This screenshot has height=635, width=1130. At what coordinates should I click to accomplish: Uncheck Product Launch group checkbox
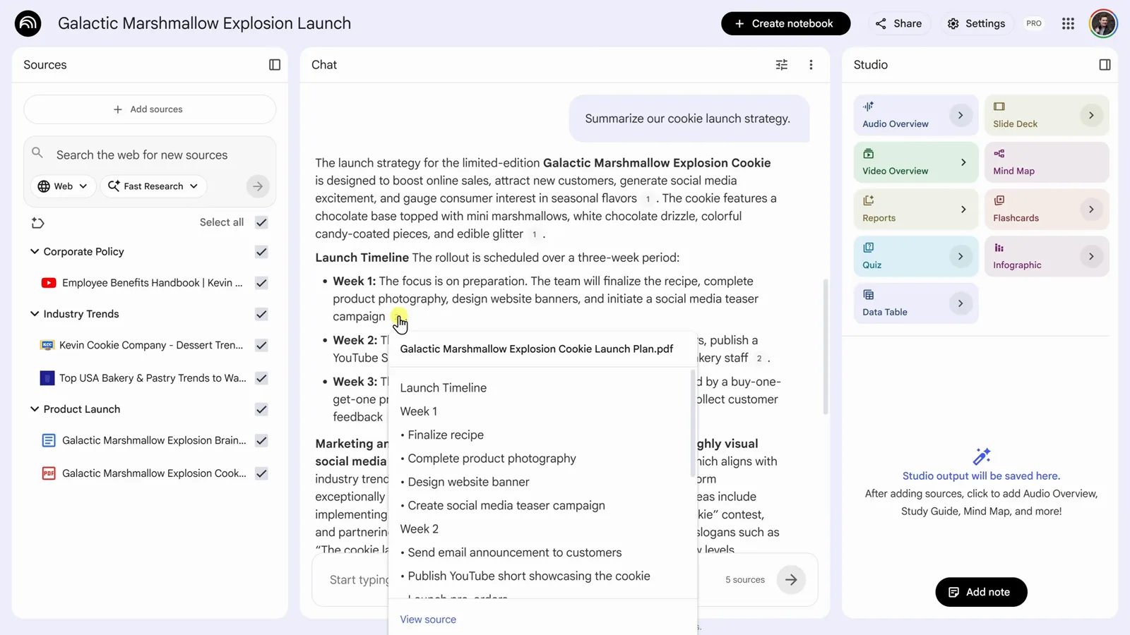261,409
